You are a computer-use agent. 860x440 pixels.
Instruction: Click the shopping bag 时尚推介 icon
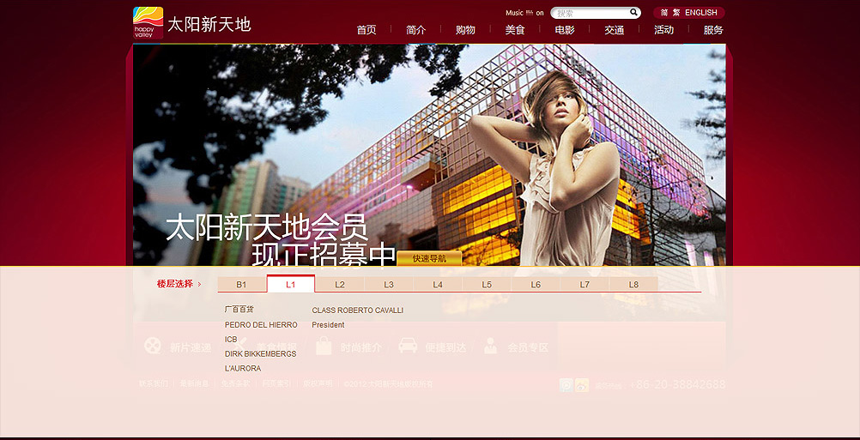click(x=324, y=347)
